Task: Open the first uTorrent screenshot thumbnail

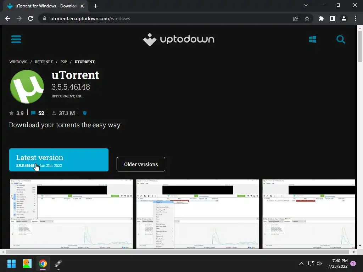Action: tap(71, 214)
